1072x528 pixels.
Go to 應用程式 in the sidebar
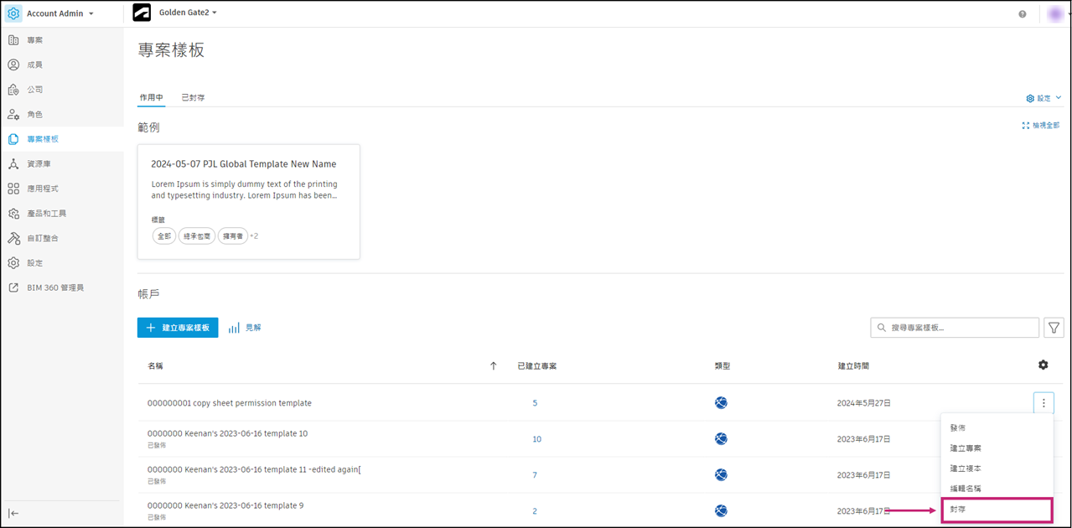43,189
